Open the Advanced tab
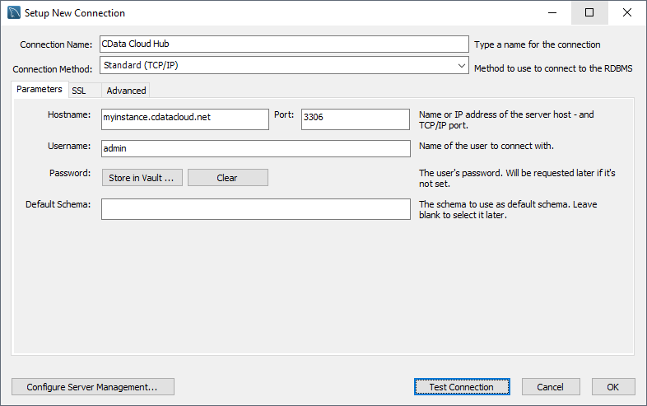 tap(126, 91)
